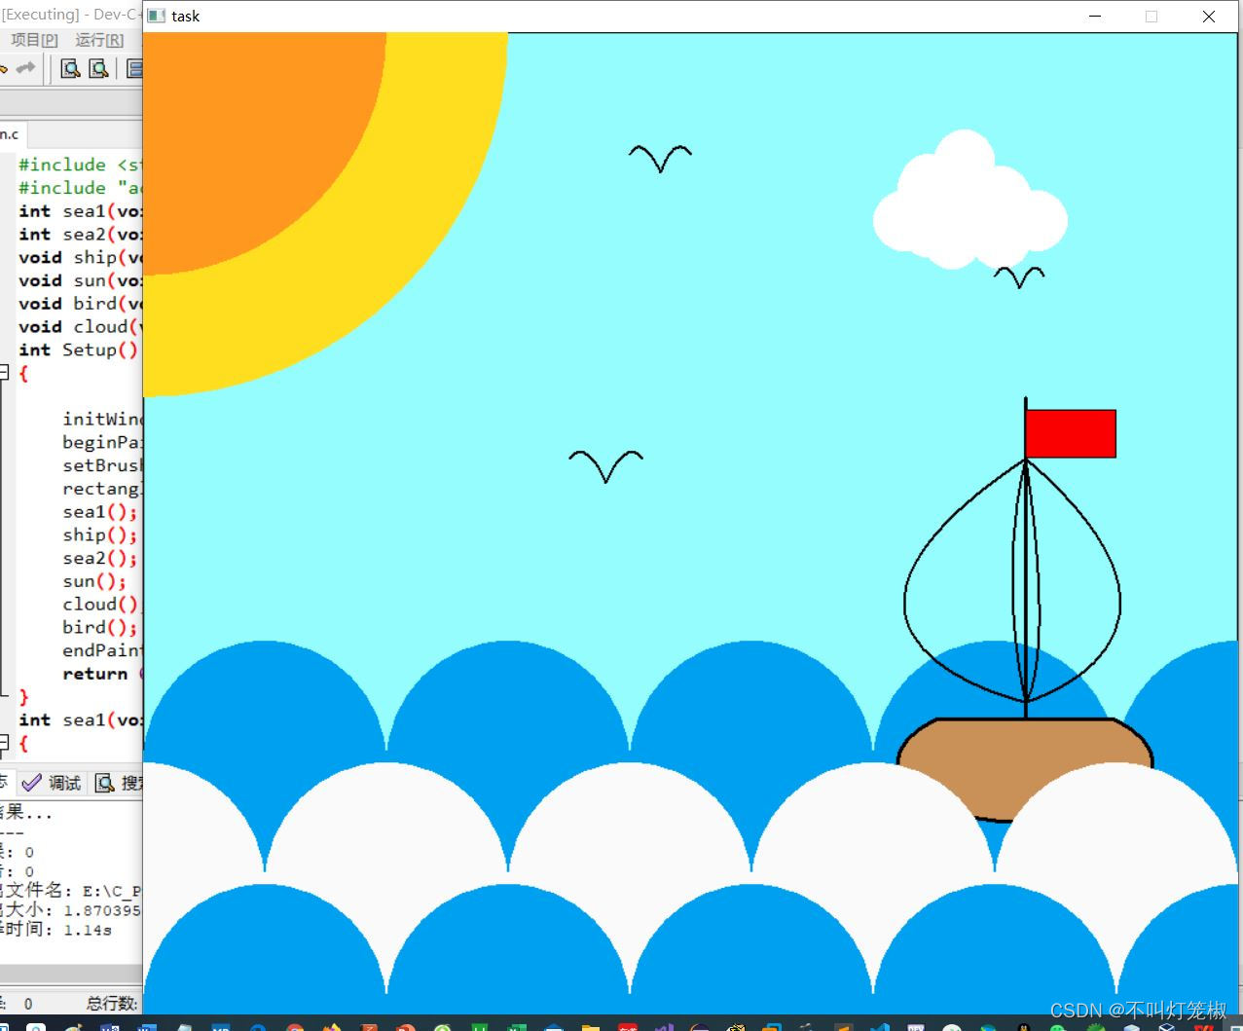Click the 'void sun(vo' declaration line
The width and height of the screenshot is (1243, 1031).
pos(80,280)
